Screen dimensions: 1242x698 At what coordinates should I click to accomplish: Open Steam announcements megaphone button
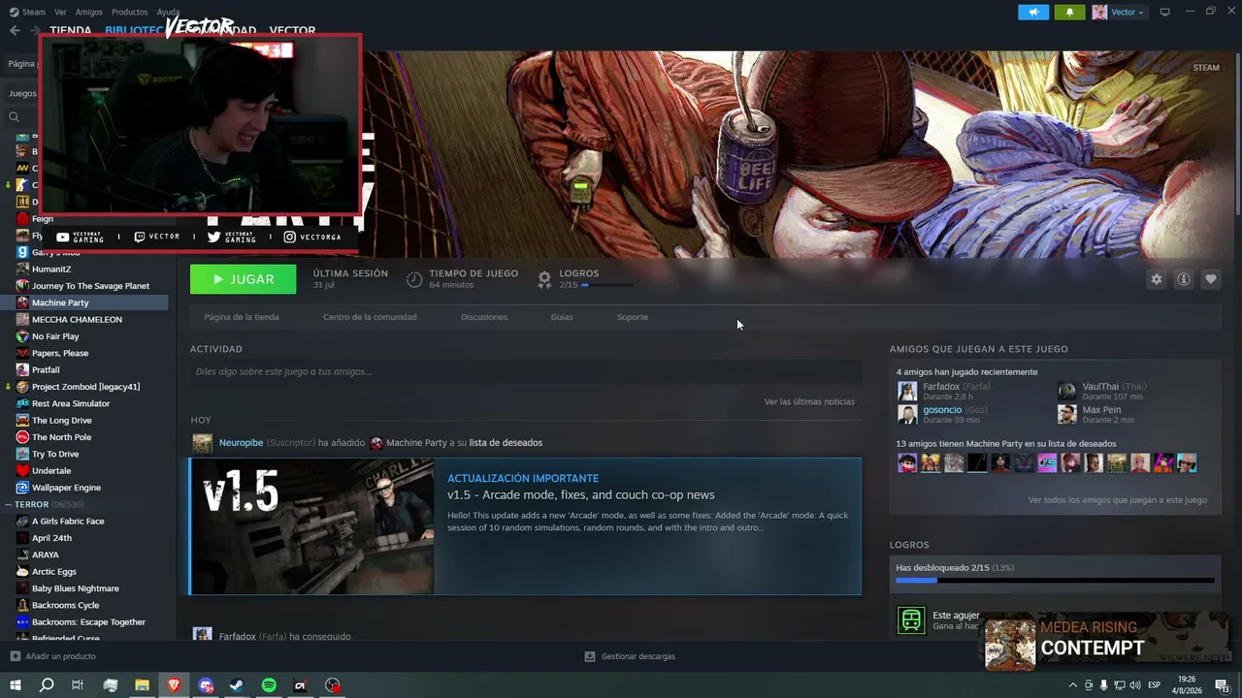1033,12
